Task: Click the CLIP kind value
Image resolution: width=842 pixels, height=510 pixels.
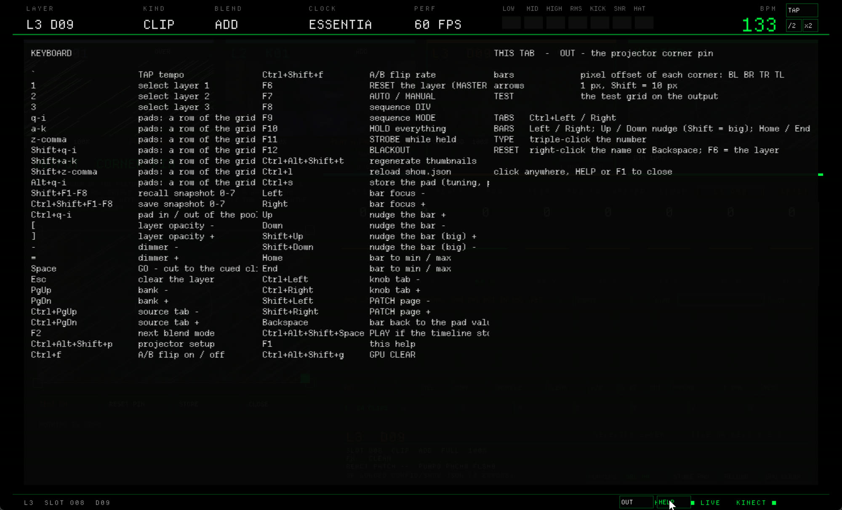Action: 159,25
